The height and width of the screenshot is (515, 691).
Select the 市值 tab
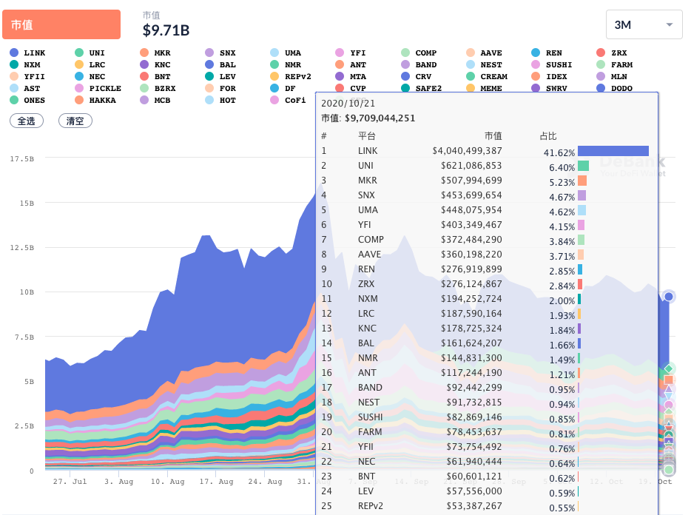pyautogui.click(x=61, y=24)
